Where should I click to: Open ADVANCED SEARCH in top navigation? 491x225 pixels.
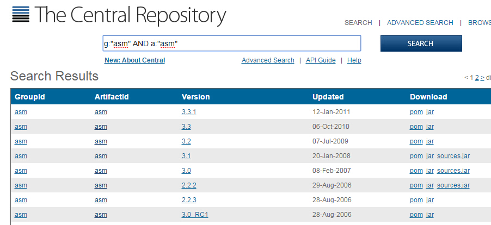click(420, 23)
